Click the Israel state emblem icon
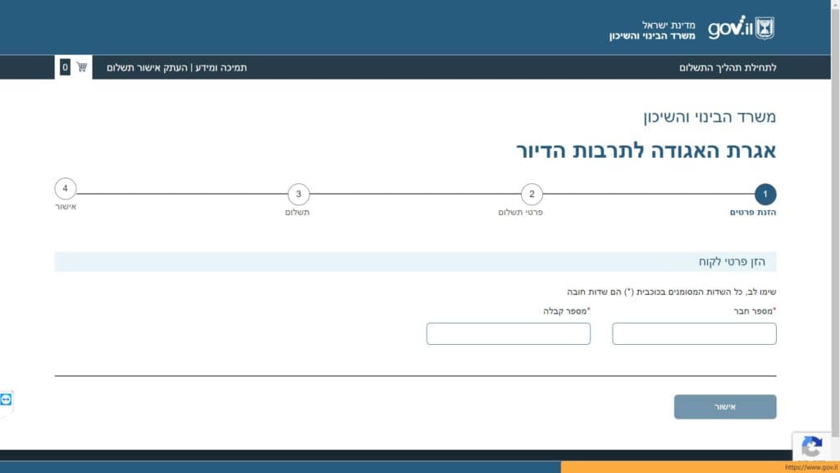Viewport: 840px width, 473px height. point(765,28)
